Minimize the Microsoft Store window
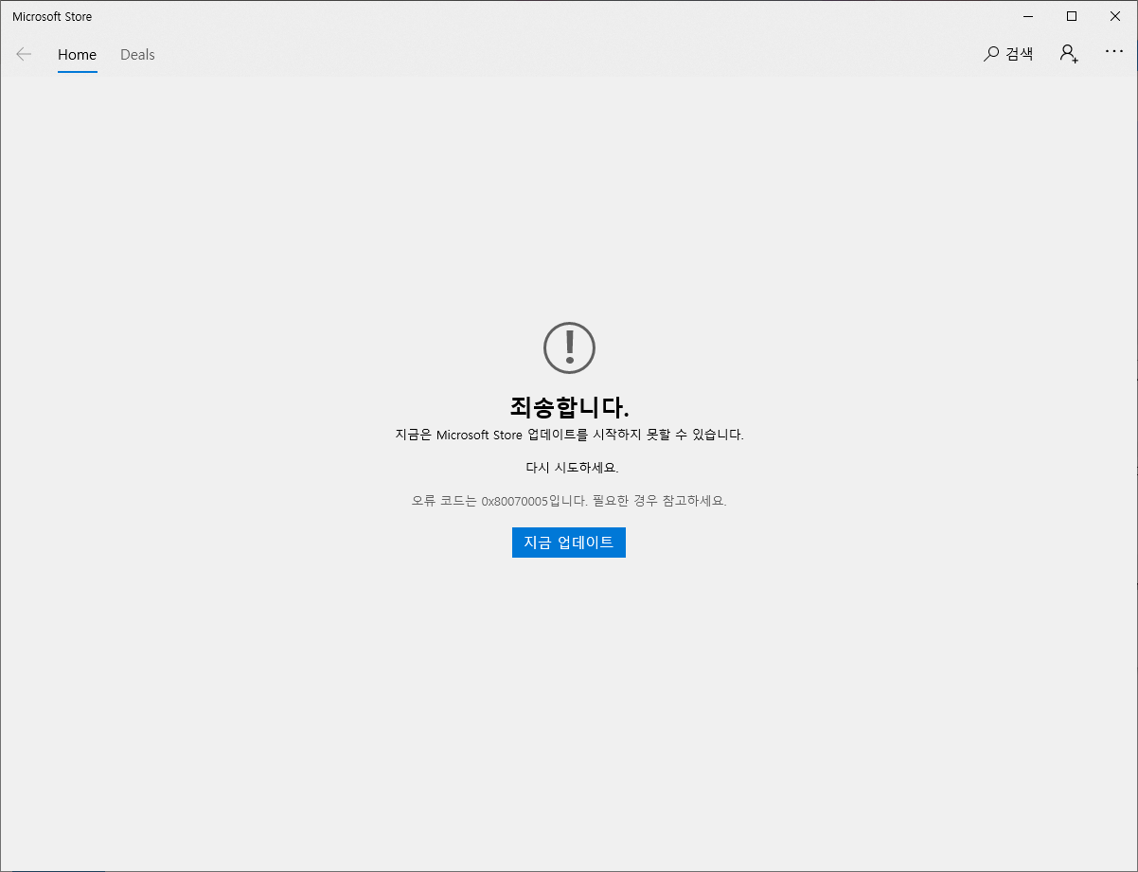Screen dimensions: 1138x872 [x=1028, y=16]
